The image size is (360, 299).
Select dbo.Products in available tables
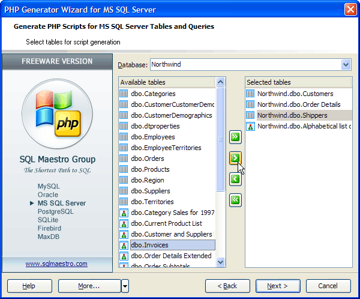click(x=150, y=169)
